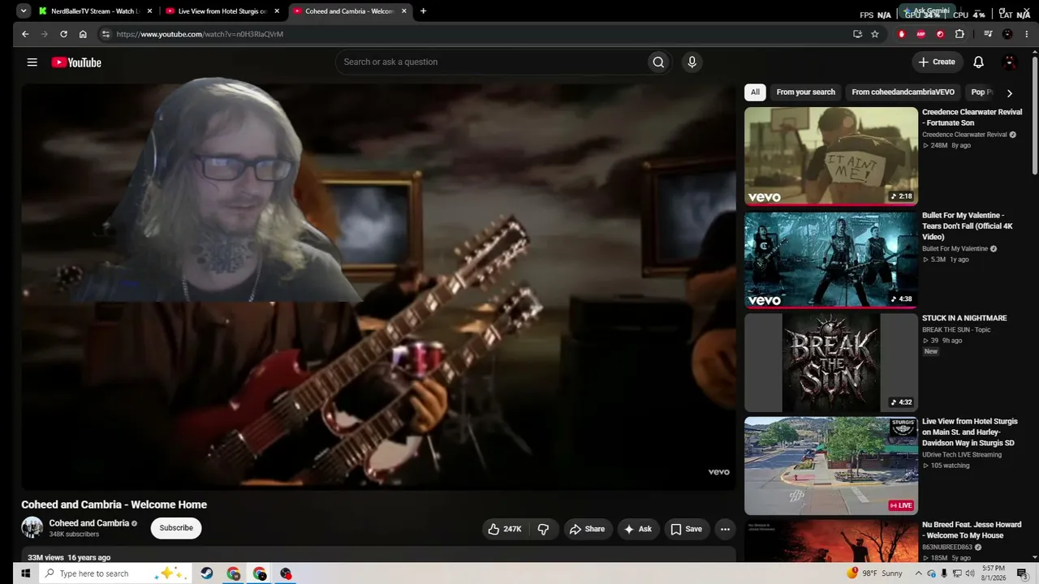
Task: Close the Live View from Hotel Sturgis tab
Action: (x=277, y=11)
